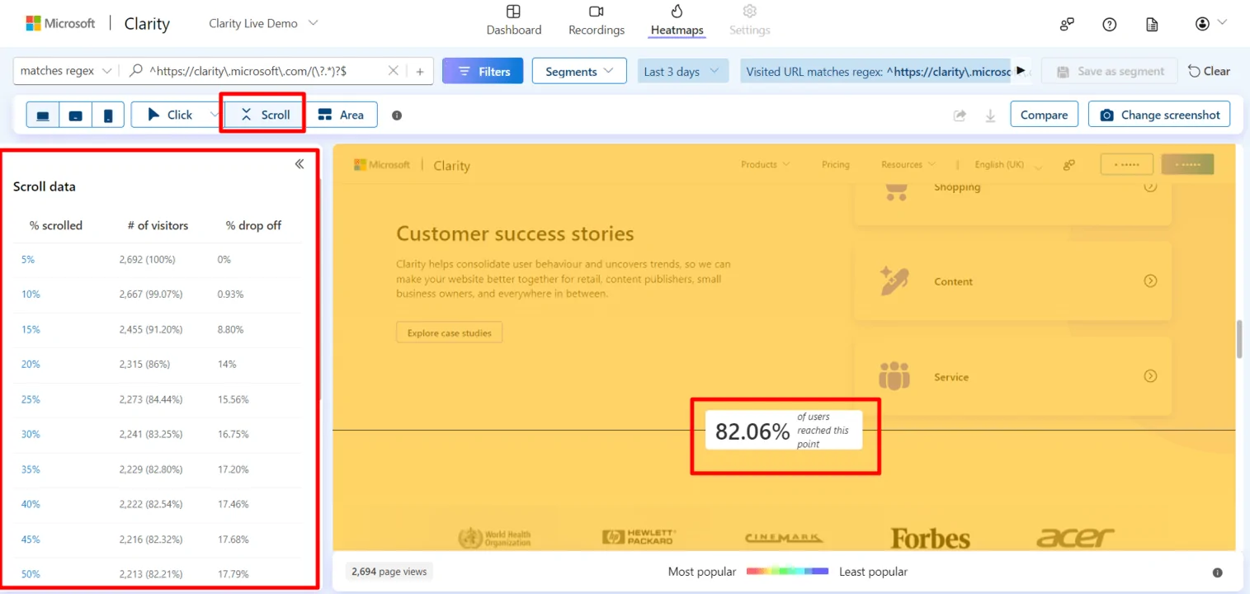Image resolution: width=1250 pixels, height=594 pixels.
Task: Click the share heatmap icon
Action: (960, 115)
